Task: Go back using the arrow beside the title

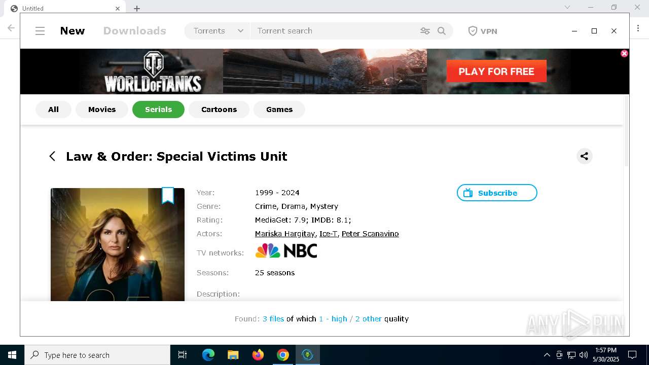Action: point(52,156)
